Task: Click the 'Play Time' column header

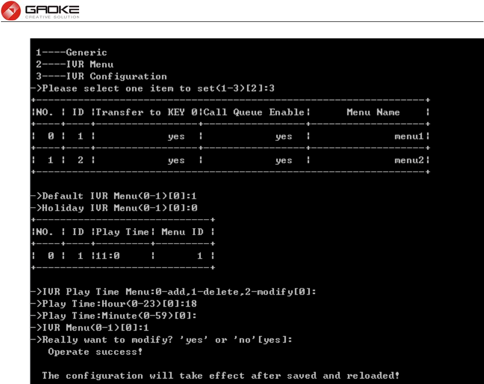Action: click(122, 232)
